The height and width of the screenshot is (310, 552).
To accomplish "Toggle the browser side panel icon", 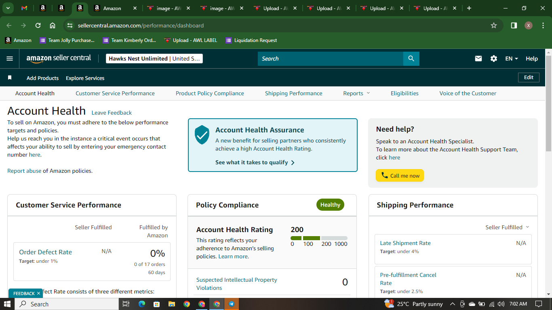I will click(x=514, y=25).
